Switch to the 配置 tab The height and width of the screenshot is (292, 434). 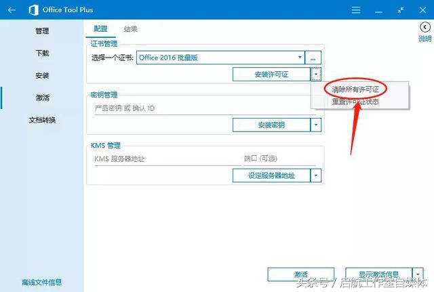click(100, 28)
